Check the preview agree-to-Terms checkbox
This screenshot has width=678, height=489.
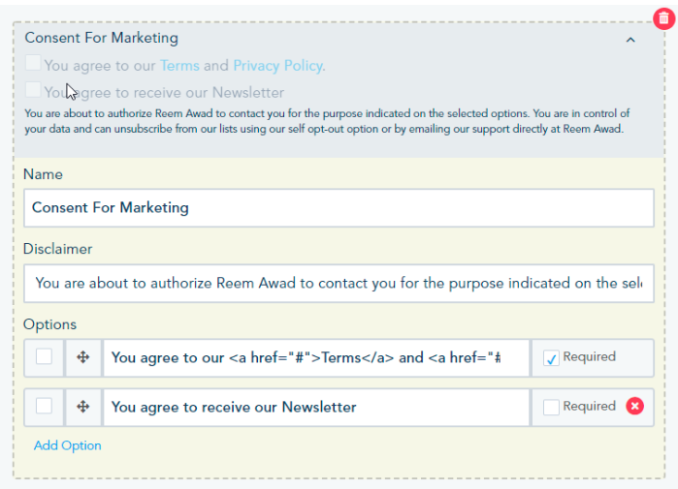34,64
